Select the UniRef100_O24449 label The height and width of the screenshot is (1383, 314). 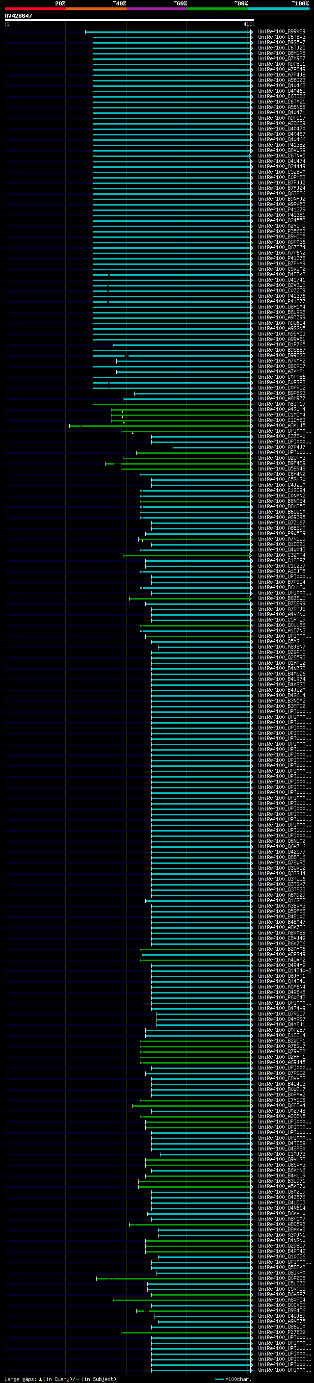[x=282, y=166]
